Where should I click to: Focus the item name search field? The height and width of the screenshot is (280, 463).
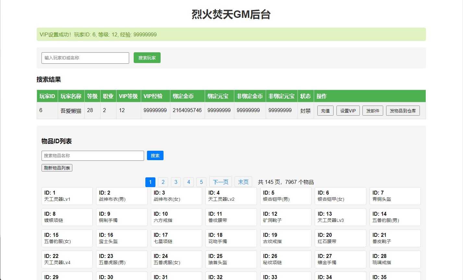[x=92, y=156]
